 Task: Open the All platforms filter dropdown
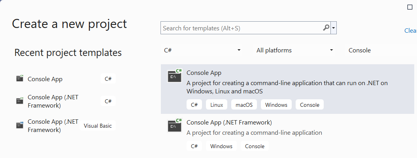[294, 50]
